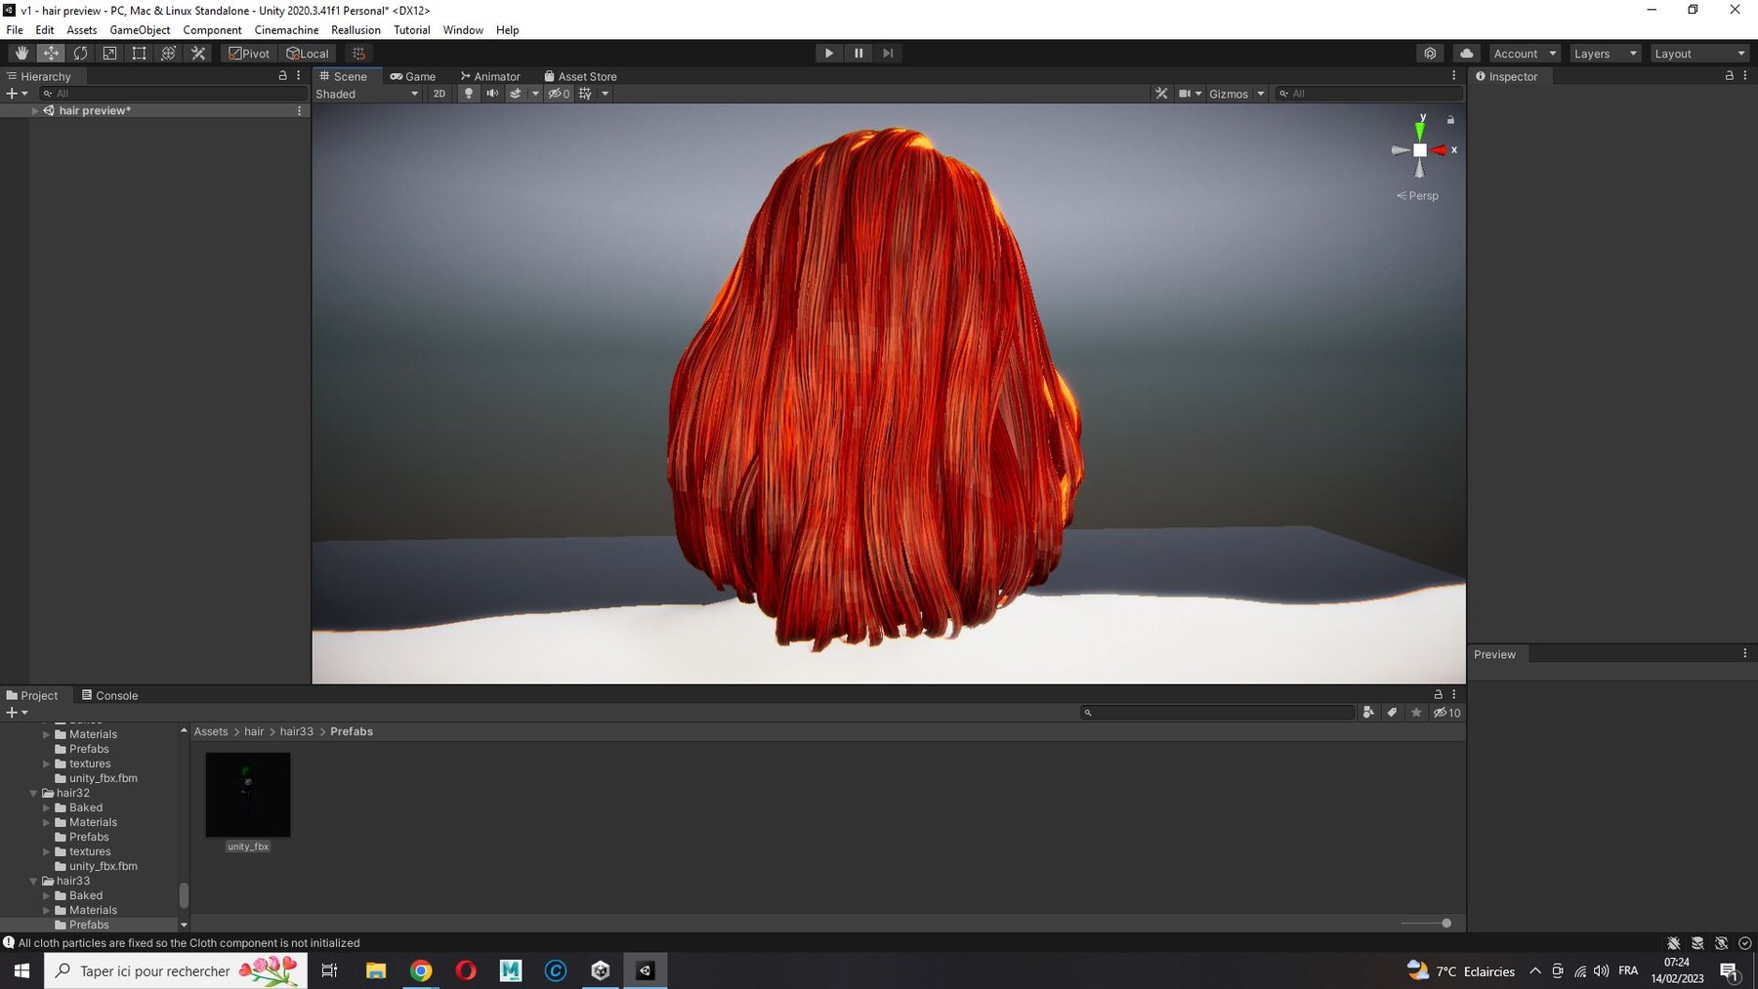Collapse the hair33 folder
The height and width of the screenshot is (989, 1758).
[x=33, y=881]
